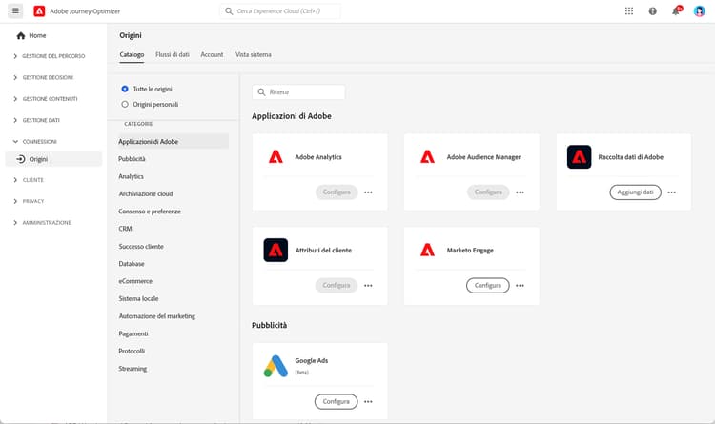The image size is (715, 424).
Task: Open the app switcher grid icon
Action: (629, 10)
